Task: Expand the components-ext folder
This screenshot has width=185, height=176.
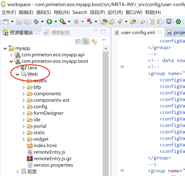Action: [x=24, y=100]
